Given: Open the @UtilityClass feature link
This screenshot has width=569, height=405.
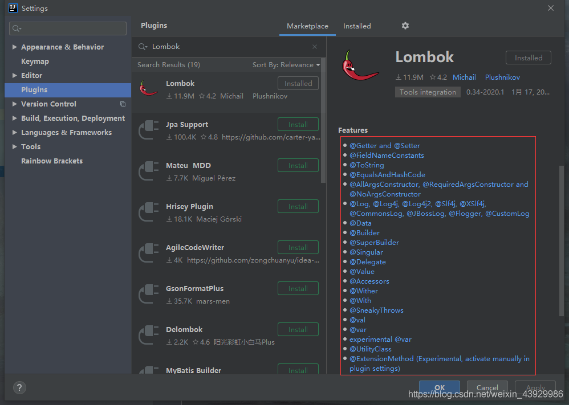Looking at the screenshot, I should pos(371,349).
